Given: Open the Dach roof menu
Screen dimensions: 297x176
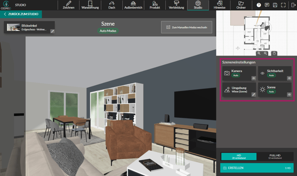Looking at the screenshot, I should click(112, 5).
